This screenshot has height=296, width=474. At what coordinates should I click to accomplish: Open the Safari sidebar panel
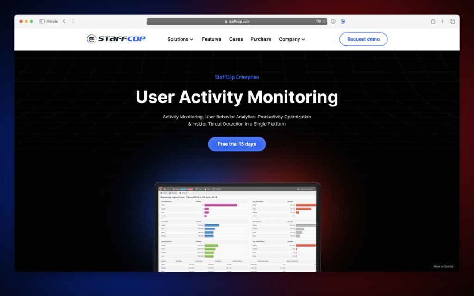42,21
